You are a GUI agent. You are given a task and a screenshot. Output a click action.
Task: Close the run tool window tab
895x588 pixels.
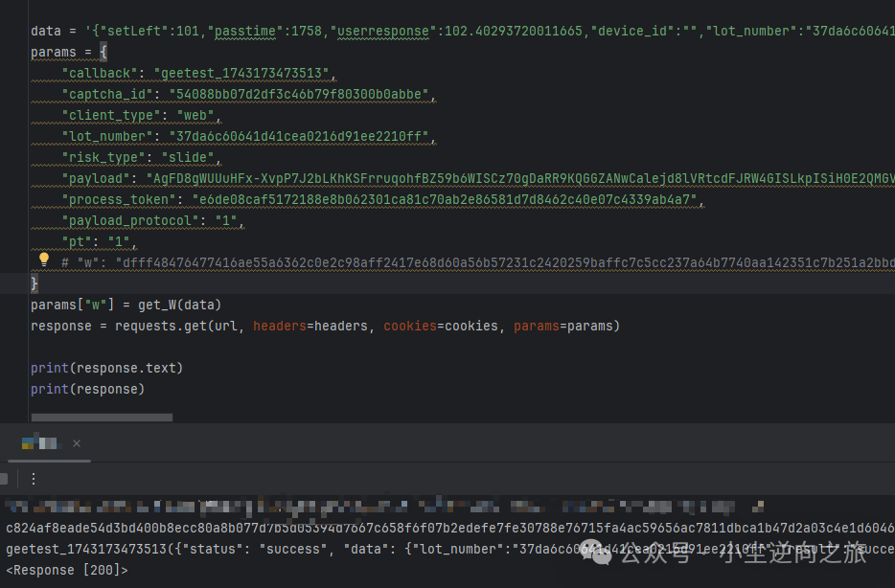tap(77, 443)
